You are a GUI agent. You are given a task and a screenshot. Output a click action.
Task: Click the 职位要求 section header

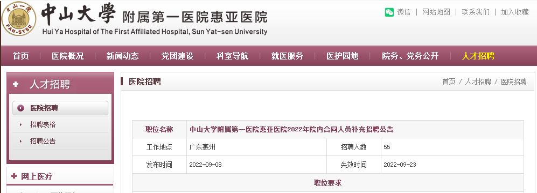click(x=328, y=183)
